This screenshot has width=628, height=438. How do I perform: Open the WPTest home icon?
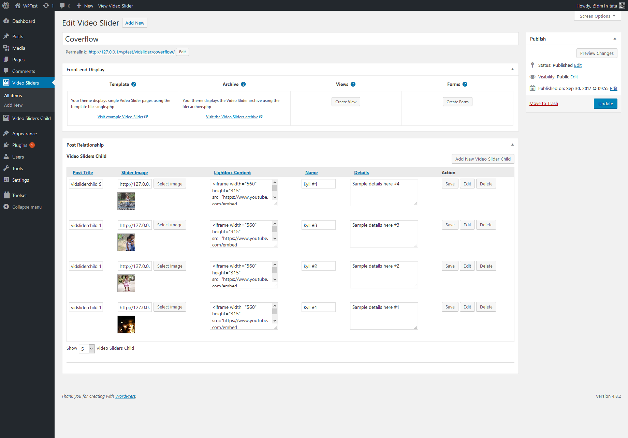(18, 5)
